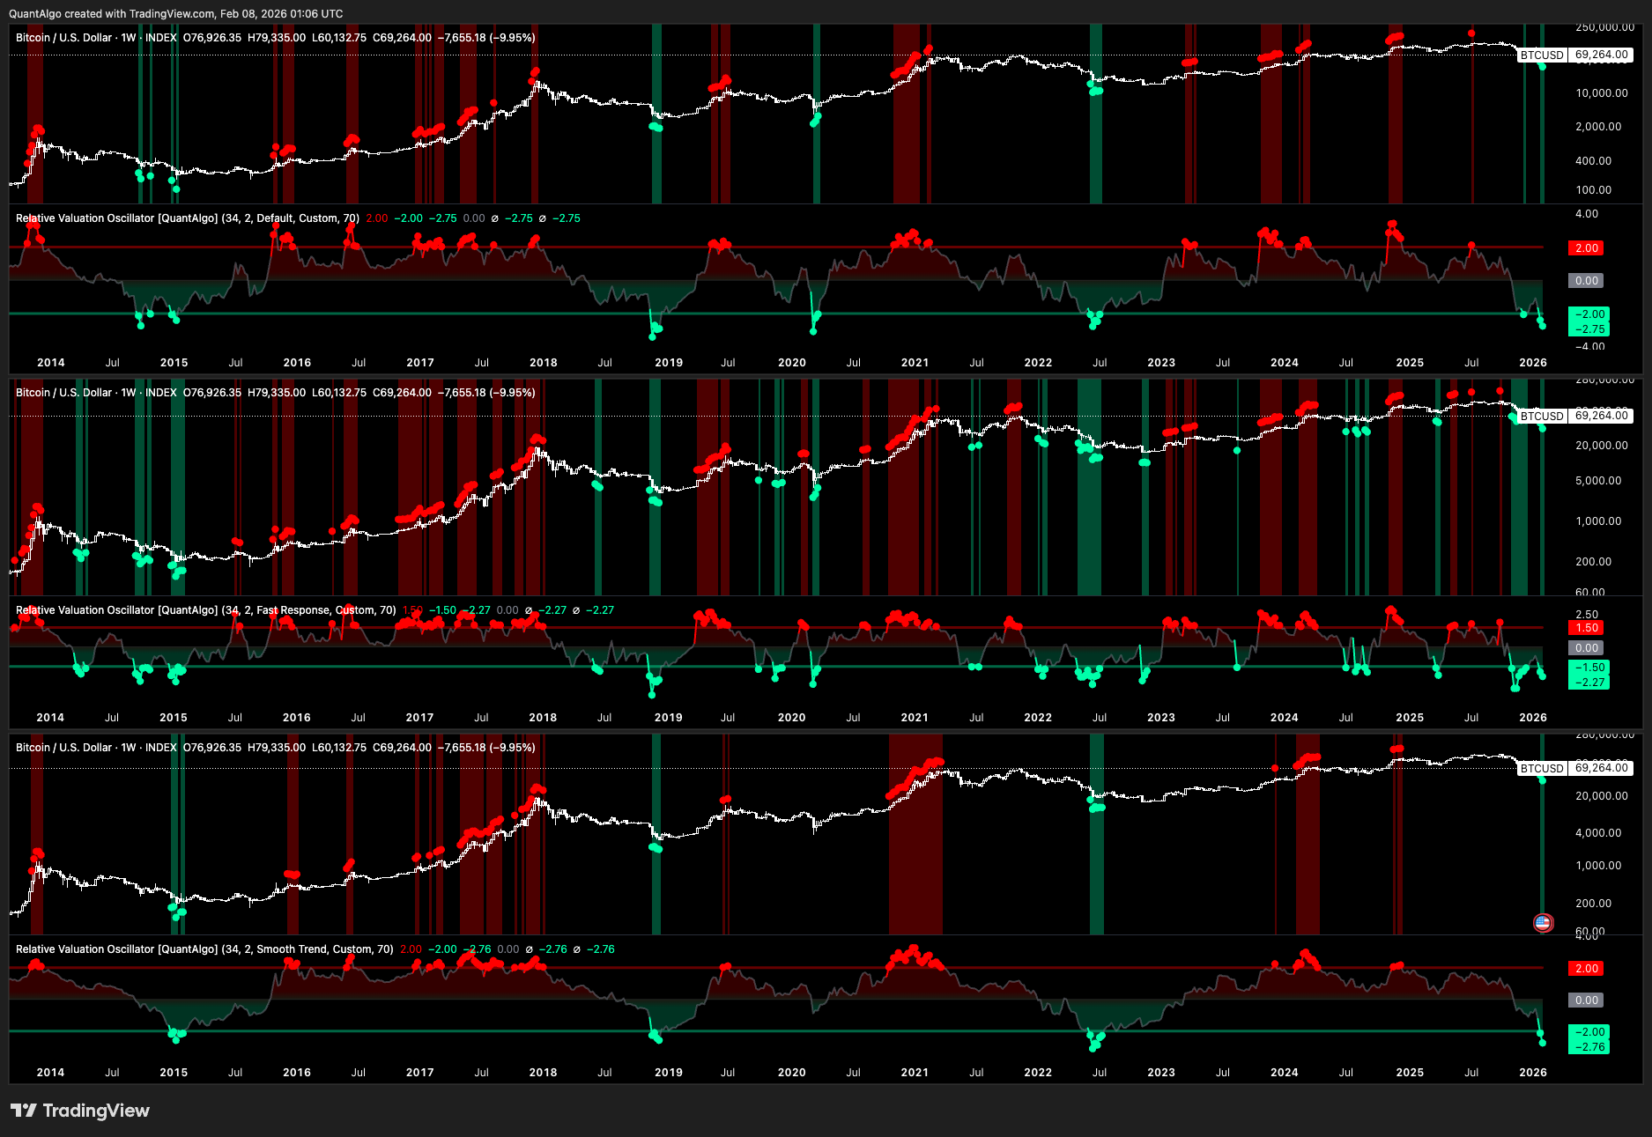Open the US flag event icon in the bottom chart
1652x1137 pixels.
[x=1543, y=923]
